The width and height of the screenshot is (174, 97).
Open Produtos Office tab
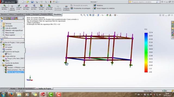(x=46, y=14)
